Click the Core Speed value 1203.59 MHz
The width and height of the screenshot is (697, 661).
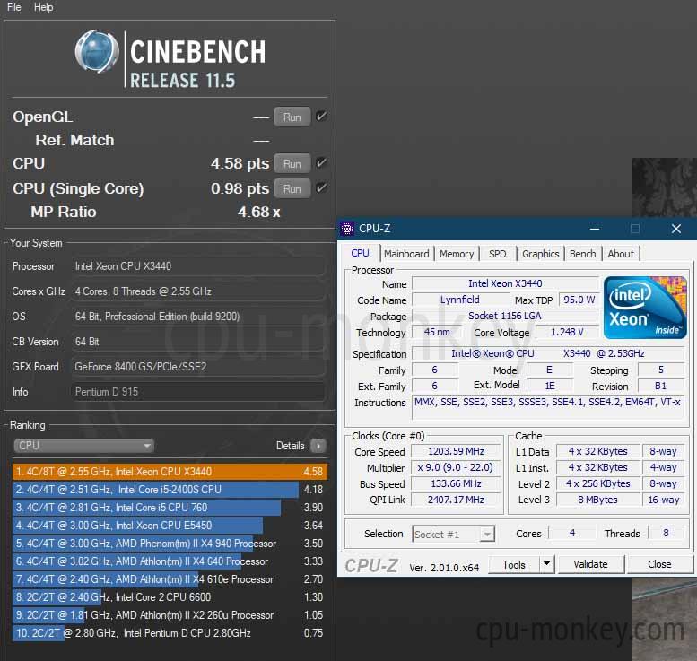pyautogui.click(x=456, y=451)
